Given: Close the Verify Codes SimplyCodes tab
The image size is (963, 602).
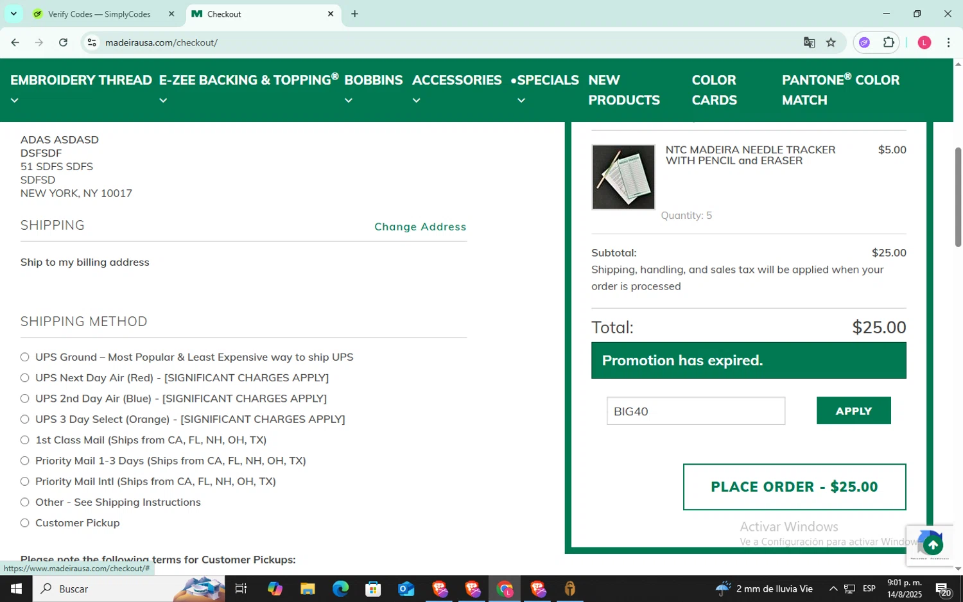Looking at the screenshot, I should (x=171, y=13).
